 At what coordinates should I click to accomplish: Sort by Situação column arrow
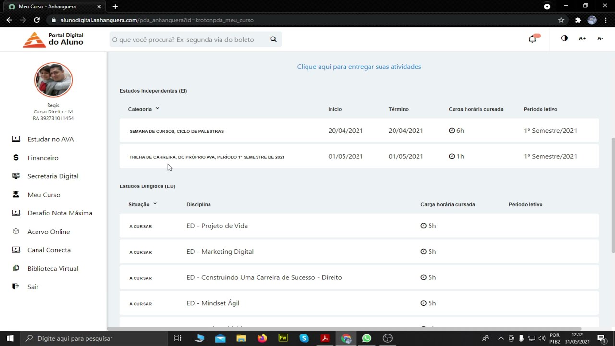pos(155,204)
